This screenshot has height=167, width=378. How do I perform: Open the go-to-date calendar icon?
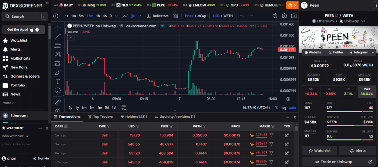pos(124,107)
